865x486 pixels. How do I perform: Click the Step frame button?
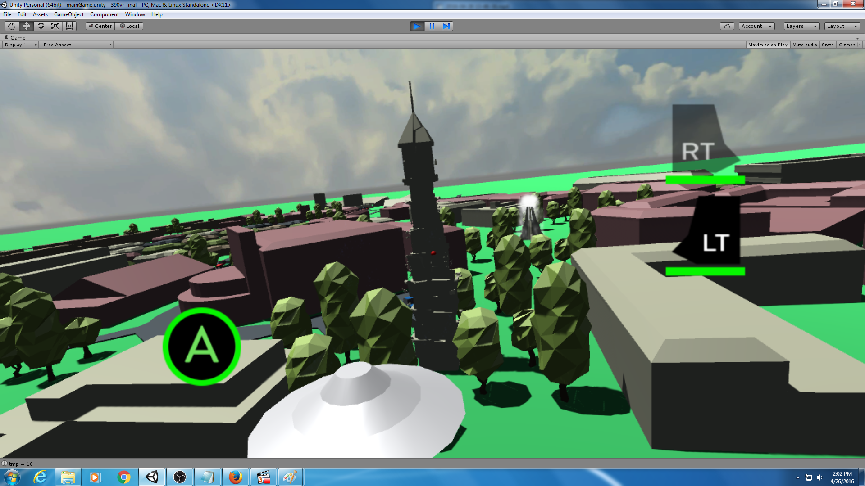point(446,26)
